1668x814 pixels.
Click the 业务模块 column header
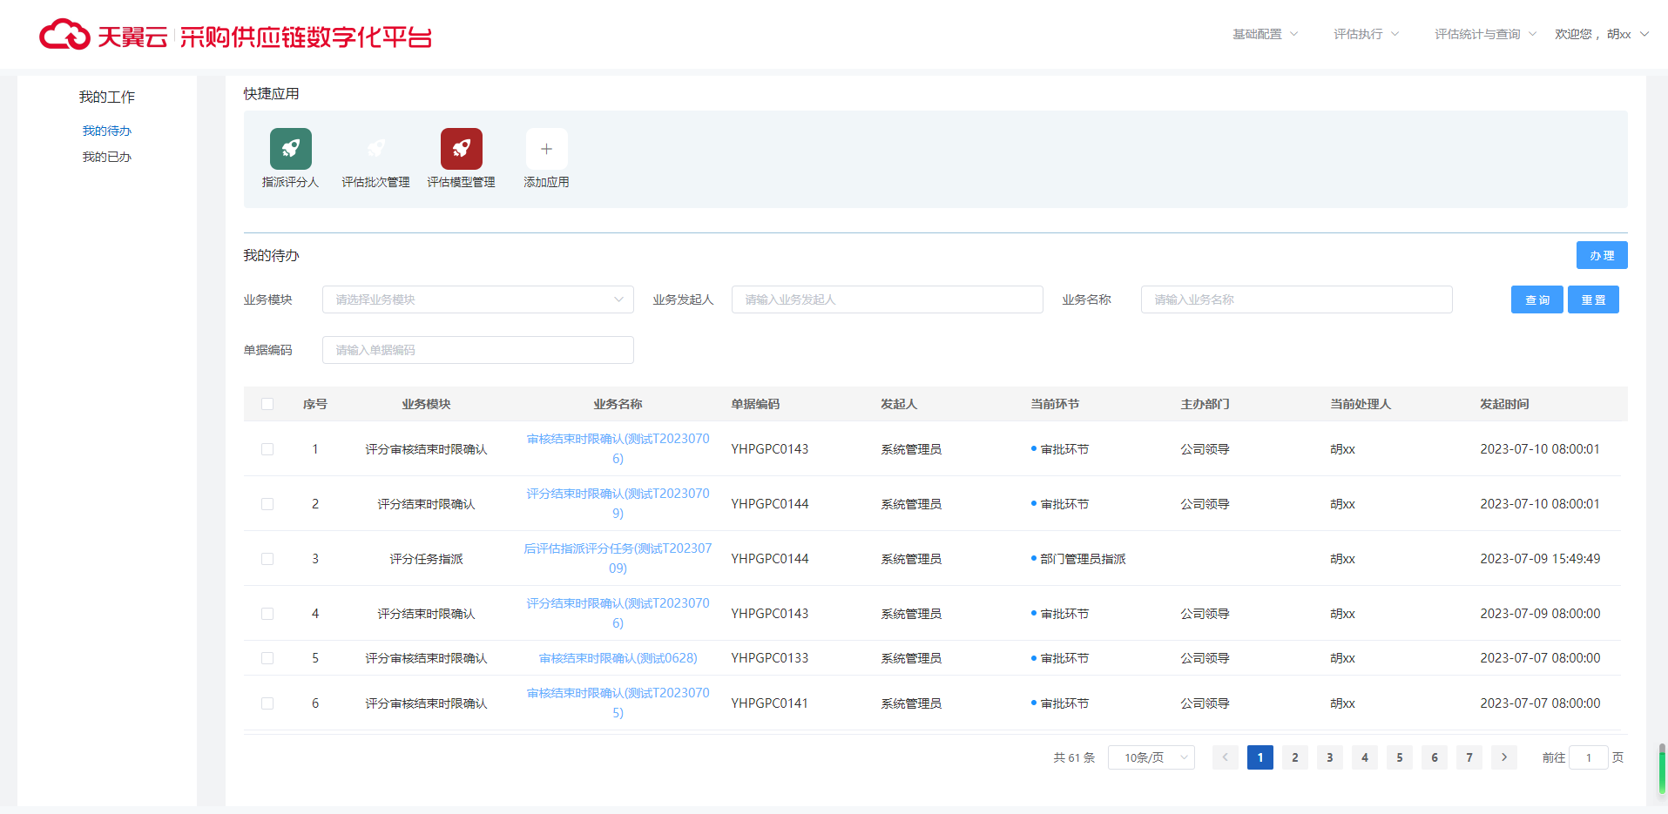tap(426, 404)
